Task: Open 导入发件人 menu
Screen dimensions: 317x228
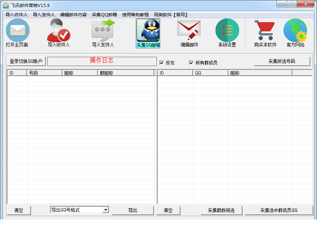Action: tap(44, 14)
